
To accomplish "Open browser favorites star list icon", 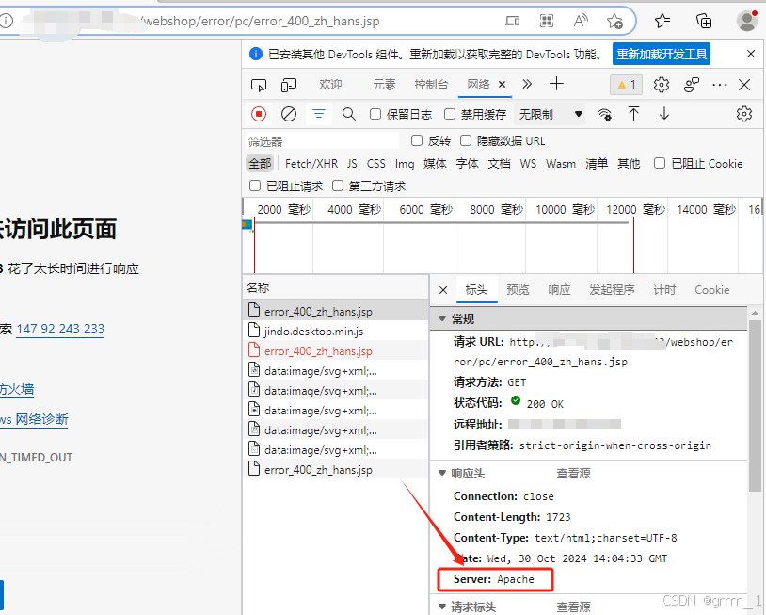I will click(x=662, y=21).
